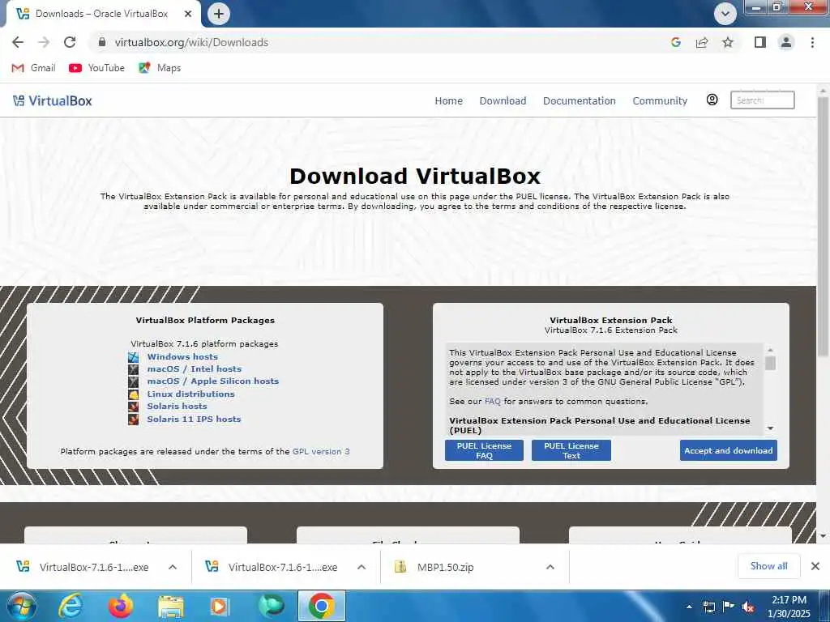Open the Maps bookmark

pos(160,68)
